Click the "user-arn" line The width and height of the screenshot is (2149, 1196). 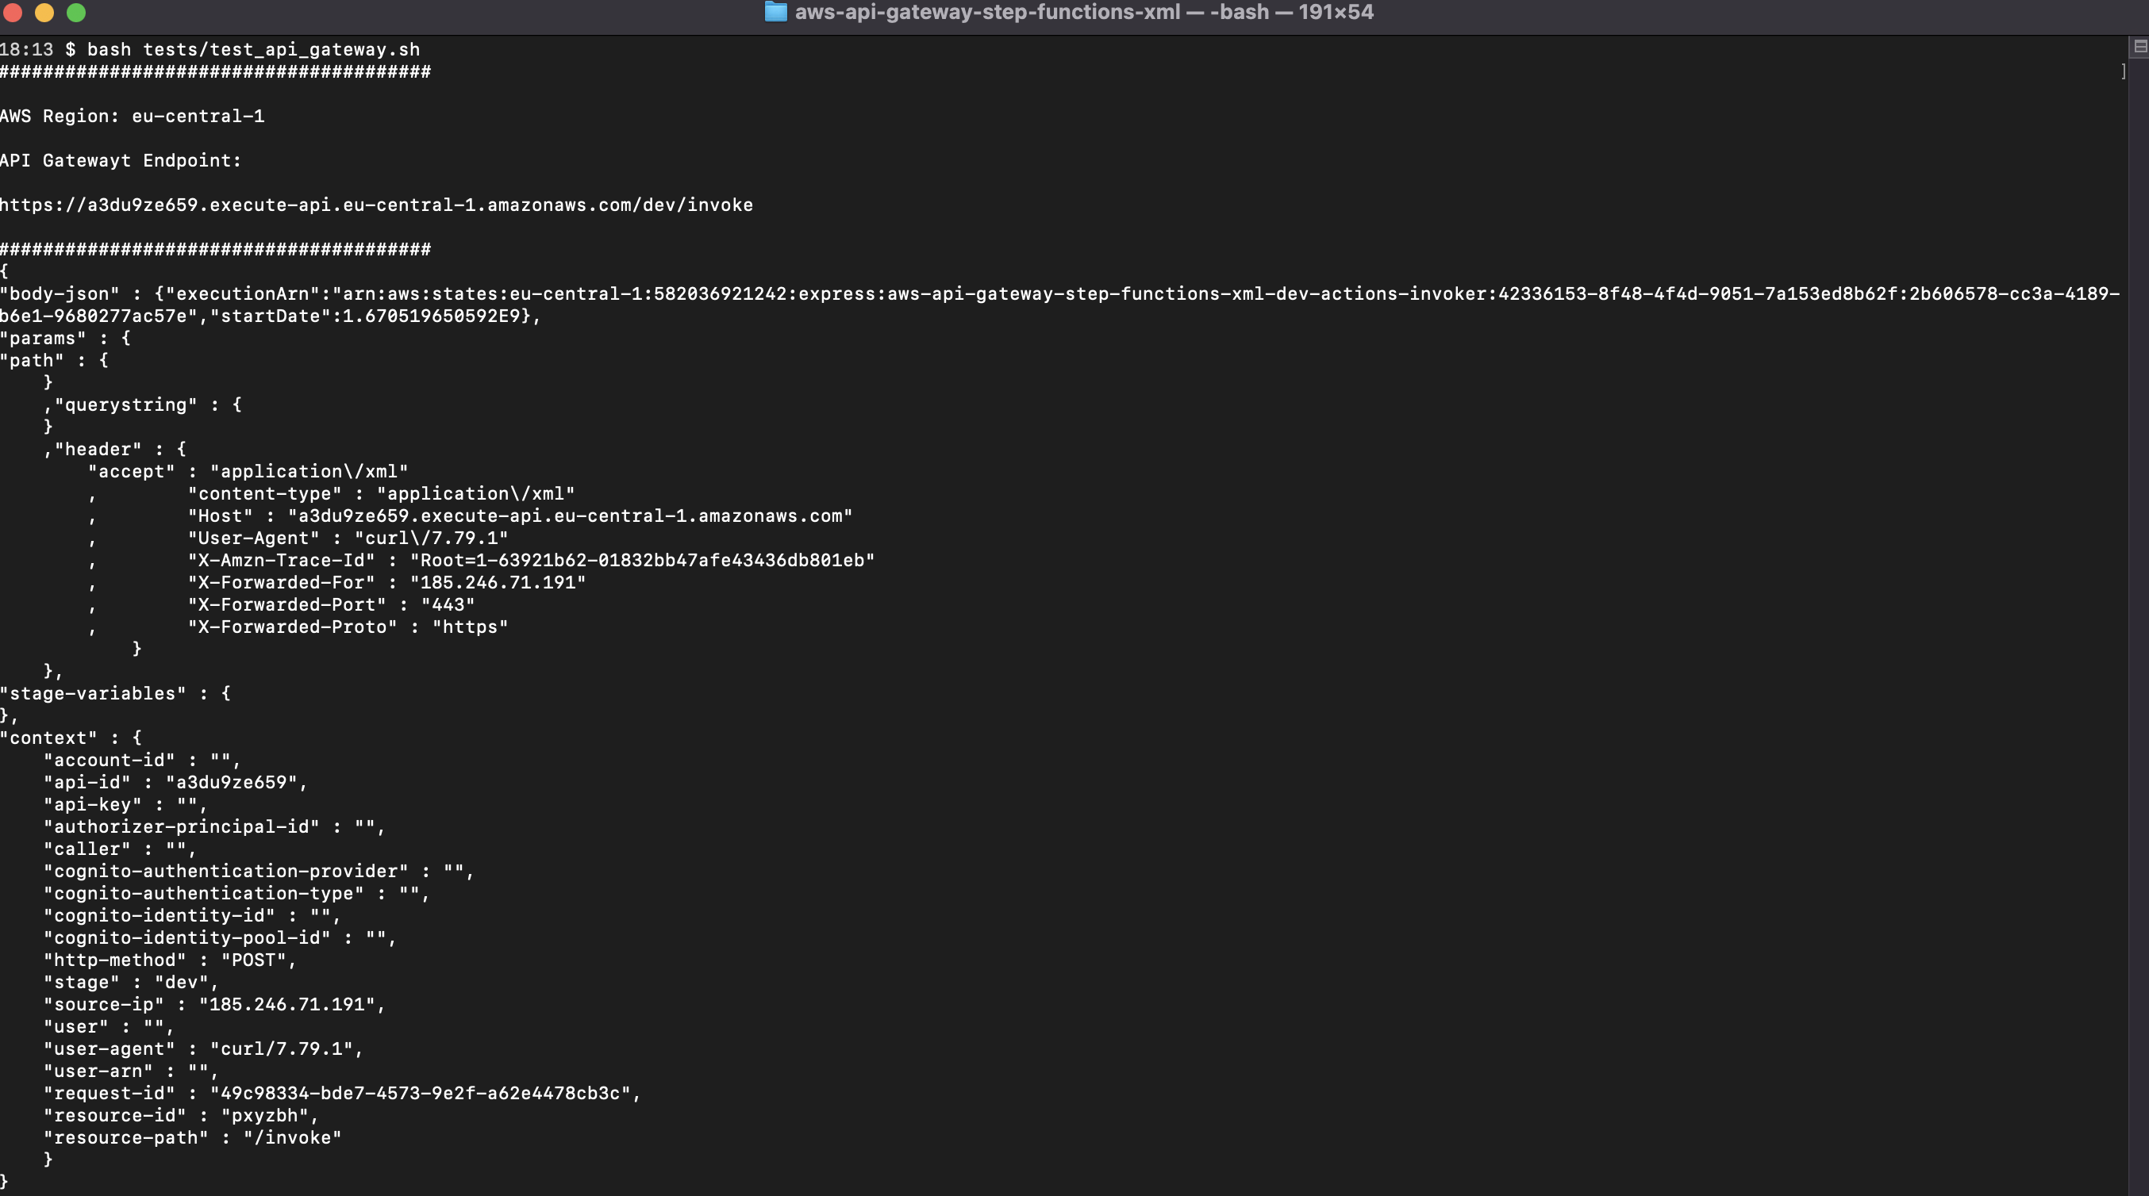tap(131, 1071)
